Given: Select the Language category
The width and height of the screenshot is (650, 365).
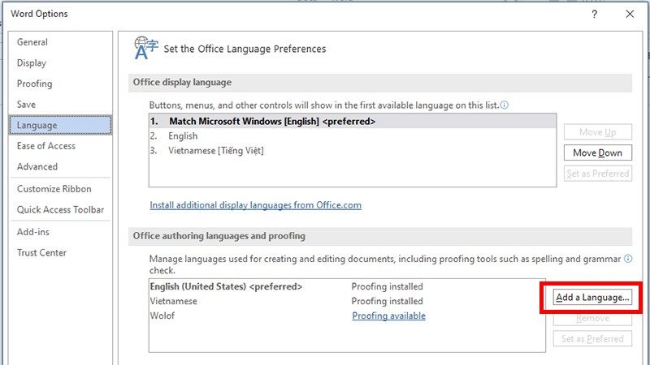Looking at the screenshot, I should (x=60, y=125).
